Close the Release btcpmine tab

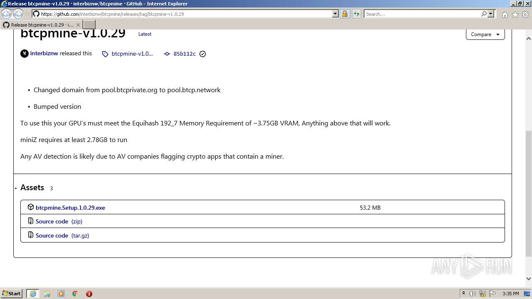click(78, 25)
